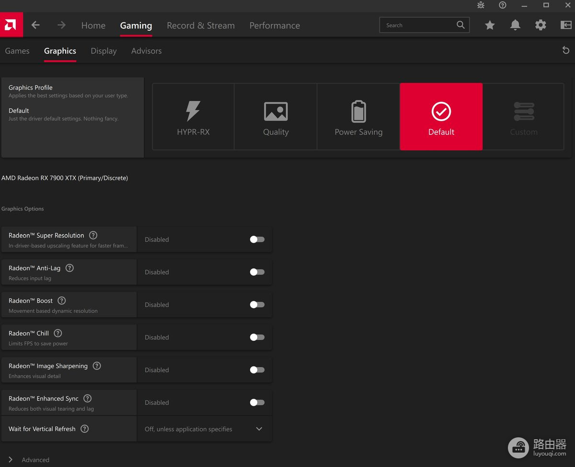575x467 pixels.
Task: Open the bug report tool icon
Action: [x=481, y=5]
